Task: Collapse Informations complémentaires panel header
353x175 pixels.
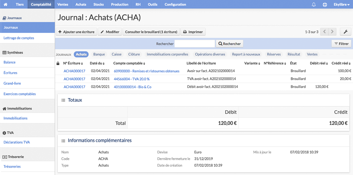Action: click(204, 140)
